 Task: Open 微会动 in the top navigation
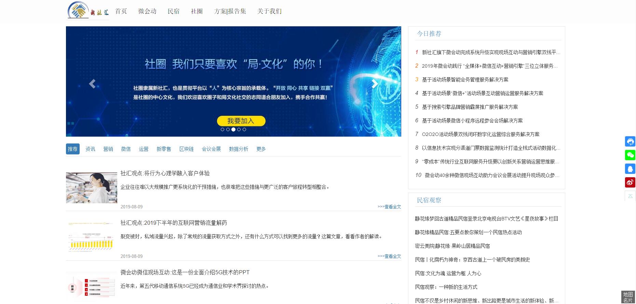point(147,11)
